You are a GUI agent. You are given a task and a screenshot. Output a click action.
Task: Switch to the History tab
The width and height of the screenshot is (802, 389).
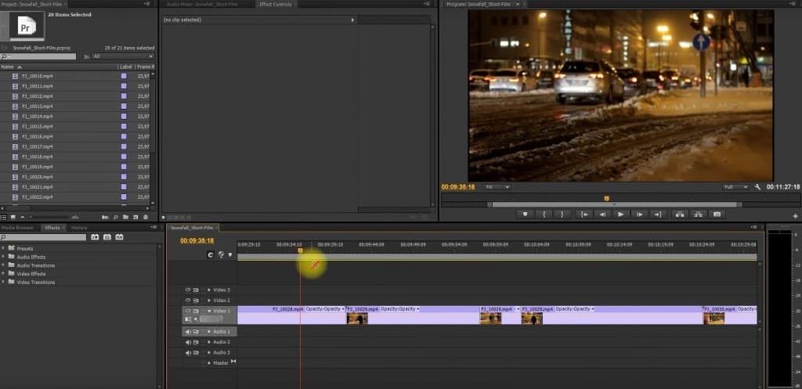[79, 228]
